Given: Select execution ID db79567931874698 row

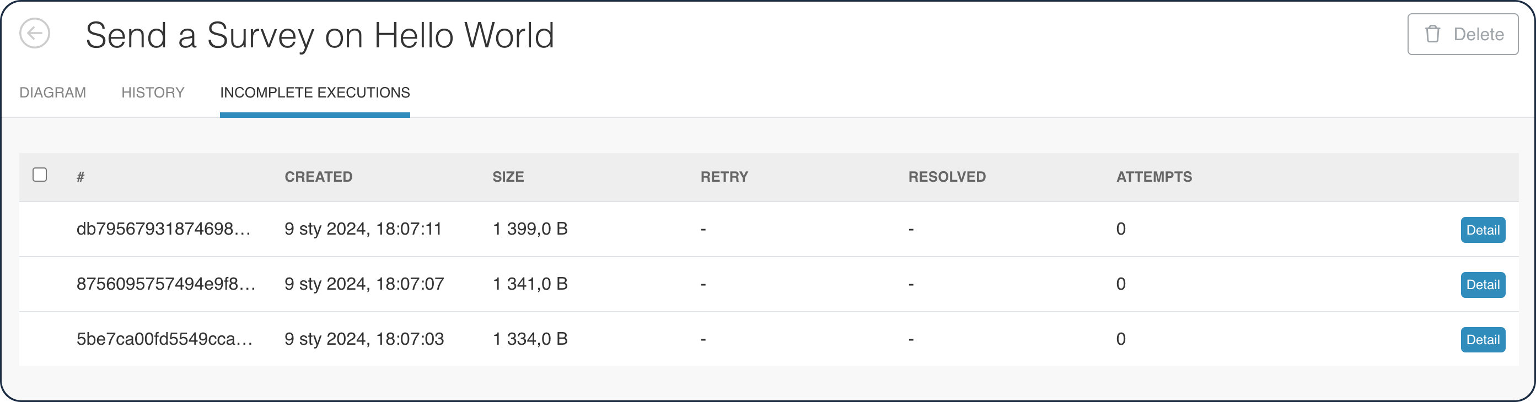Looking at the screenshot, I should coord(163,229).
